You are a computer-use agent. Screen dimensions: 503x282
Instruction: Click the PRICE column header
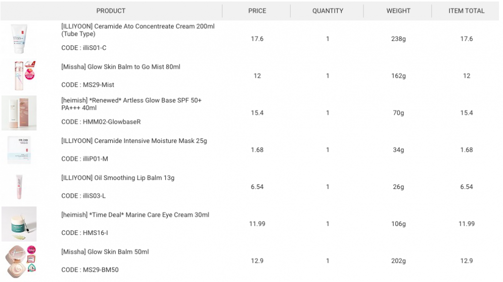coord(257,11)
